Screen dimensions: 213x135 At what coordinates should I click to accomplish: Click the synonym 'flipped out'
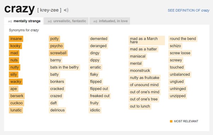(99, 89)
